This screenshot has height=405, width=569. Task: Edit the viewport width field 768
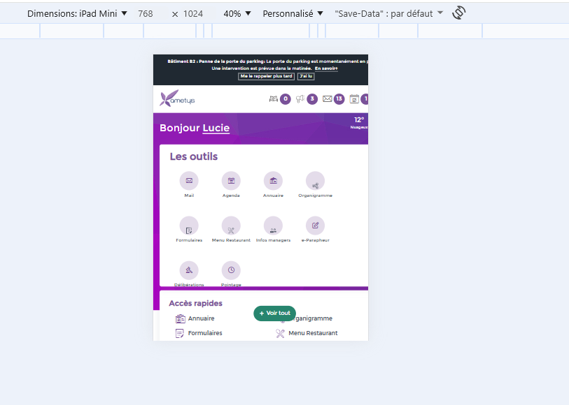146,13
